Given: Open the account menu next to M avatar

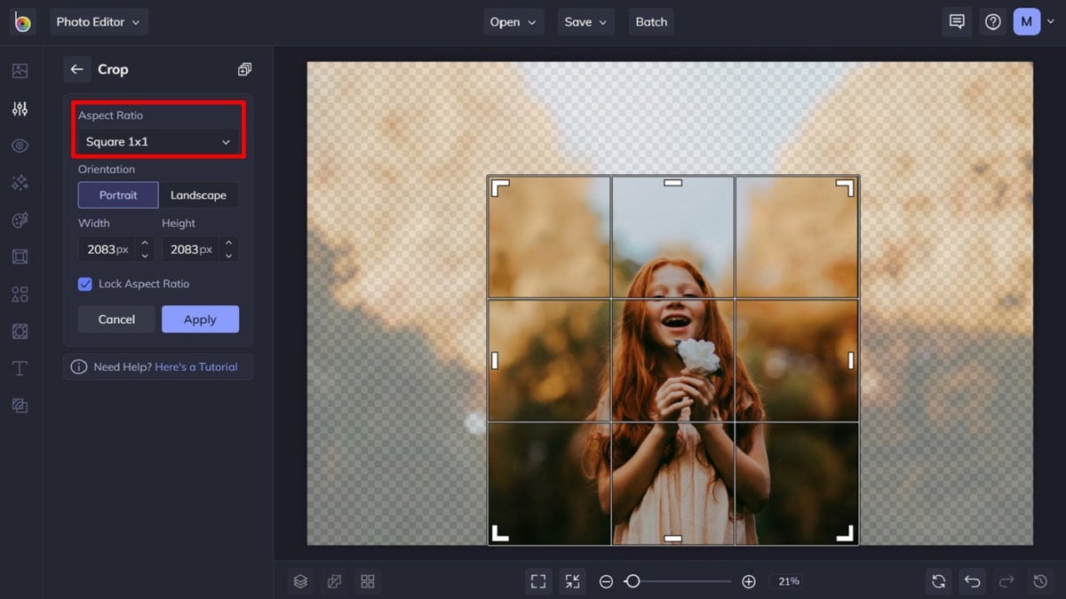Looking at the screenshot, I should (1050, 21).
